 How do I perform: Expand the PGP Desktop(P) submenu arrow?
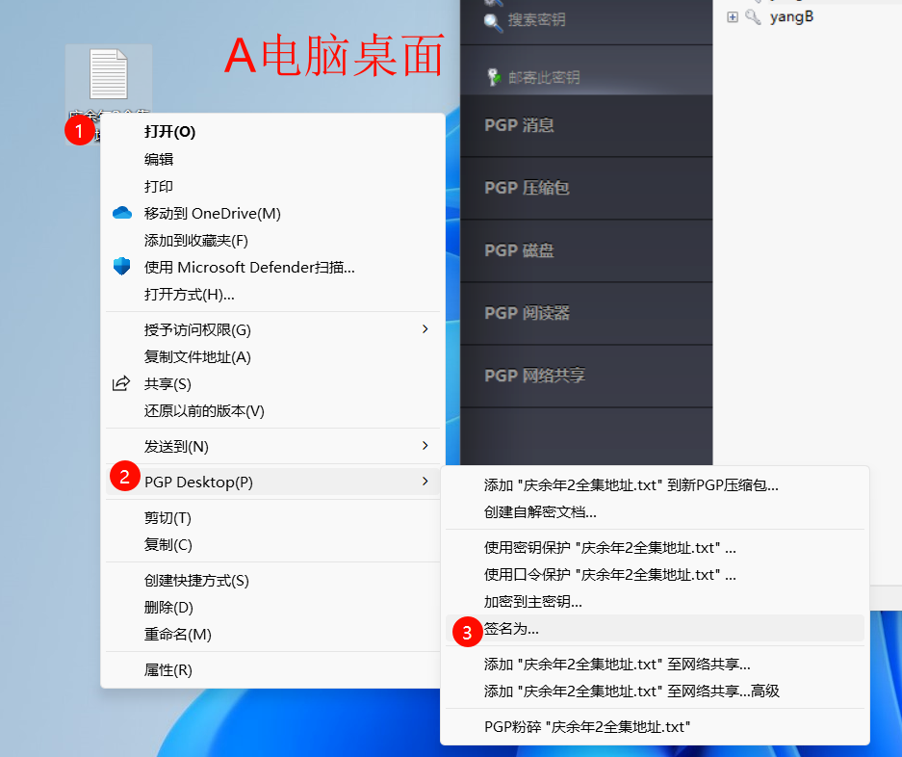point(425,482)
